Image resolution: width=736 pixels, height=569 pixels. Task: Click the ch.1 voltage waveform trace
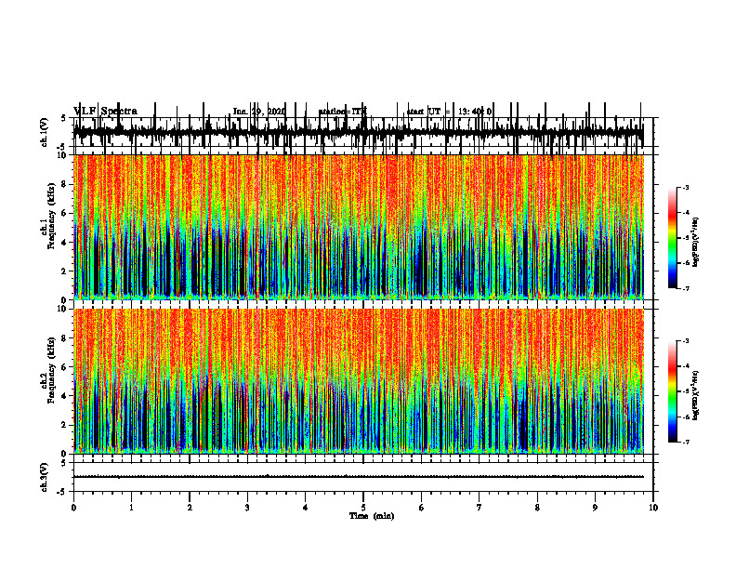click(x=359, y=132)
